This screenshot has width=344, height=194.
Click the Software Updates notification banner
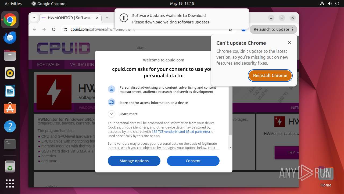click(x=182, y=19)
